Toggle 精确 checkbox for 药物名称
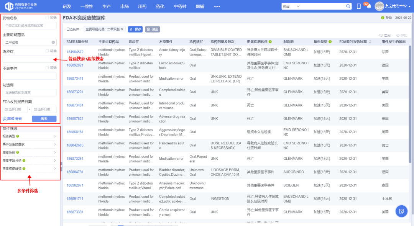414x226 pixels. (x=47, y=18)
